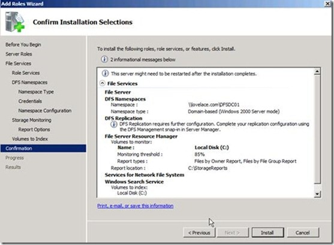Viewport: 334px width, 245px height.
Task: Click the info icon beside the restart warning message
Action: click(x=105, y=74)
